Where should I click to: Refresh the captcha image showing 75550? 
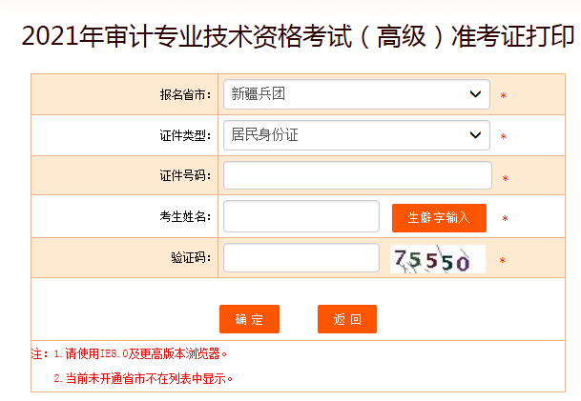coord(438,259)
